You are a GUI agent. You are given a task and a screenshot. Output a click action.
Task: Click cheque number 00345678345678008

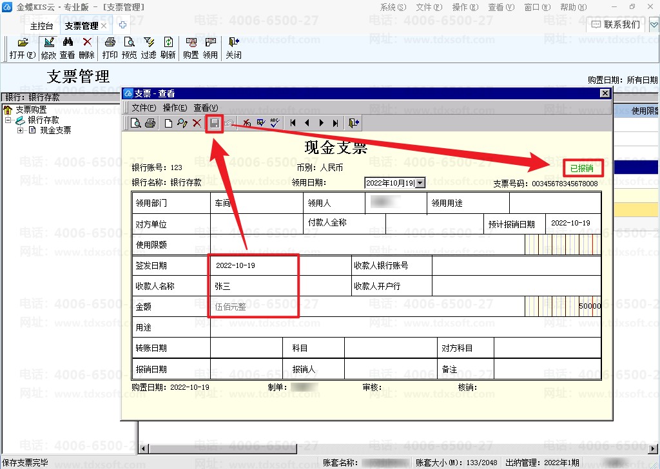coord(565,184)
